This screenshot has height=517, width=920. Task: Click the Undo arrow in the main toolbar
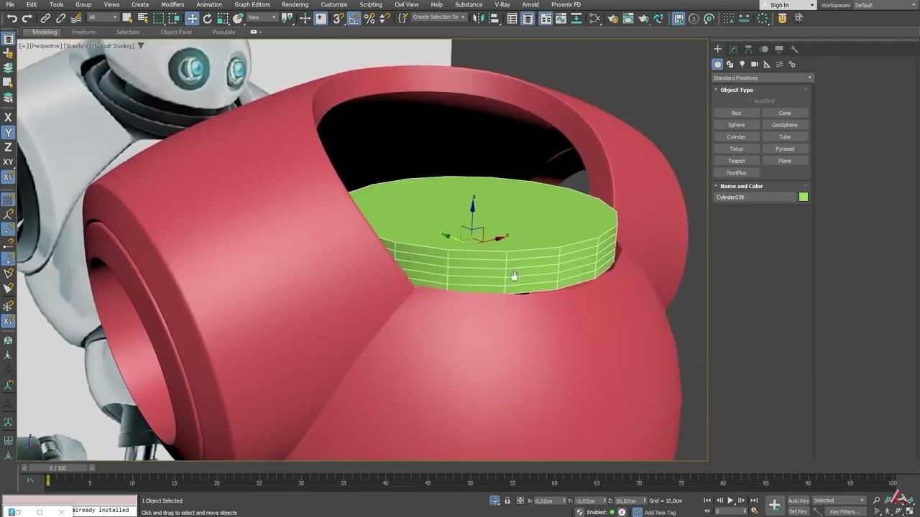pos(11,19)
